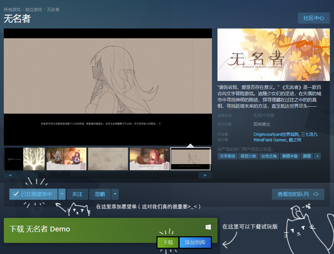Click the 下载 无名者 Demo title text
This screenshot has width=334, height=254.
40,229
